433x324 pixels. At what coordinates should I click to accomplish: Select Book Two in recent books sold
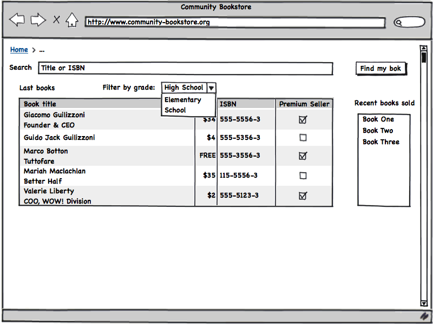(378, 131)
